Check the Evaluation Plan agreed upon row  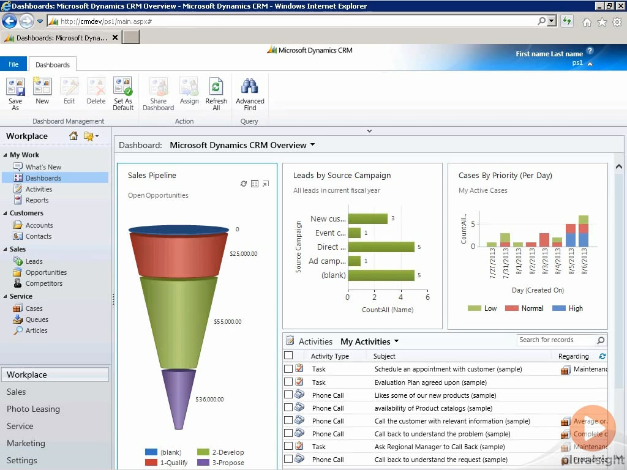tap(288, 382)
